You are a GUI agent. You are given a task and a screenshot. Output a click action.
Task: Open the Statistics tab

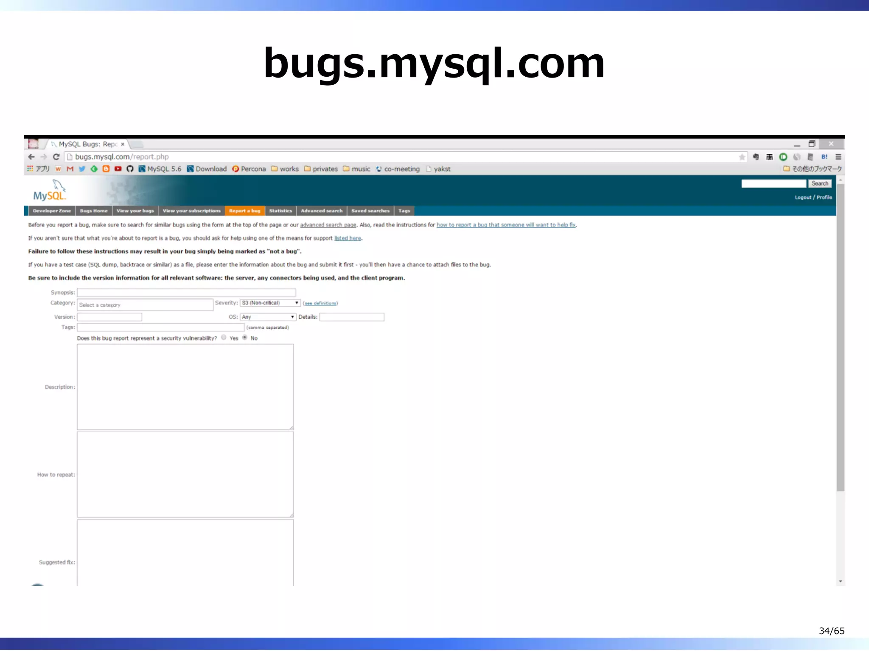coord(280,211)
